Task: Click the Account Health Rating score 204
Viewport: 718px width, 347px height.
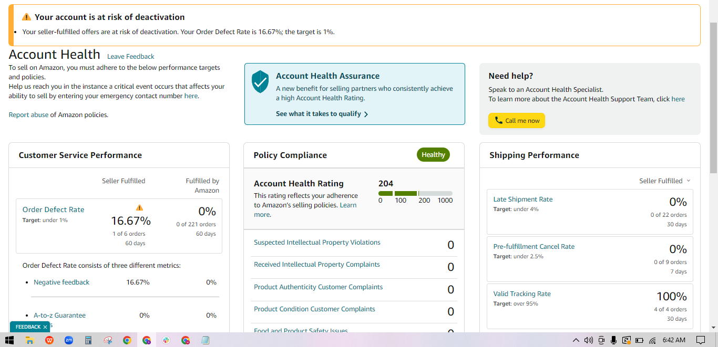Action: [x=386, y=184]
